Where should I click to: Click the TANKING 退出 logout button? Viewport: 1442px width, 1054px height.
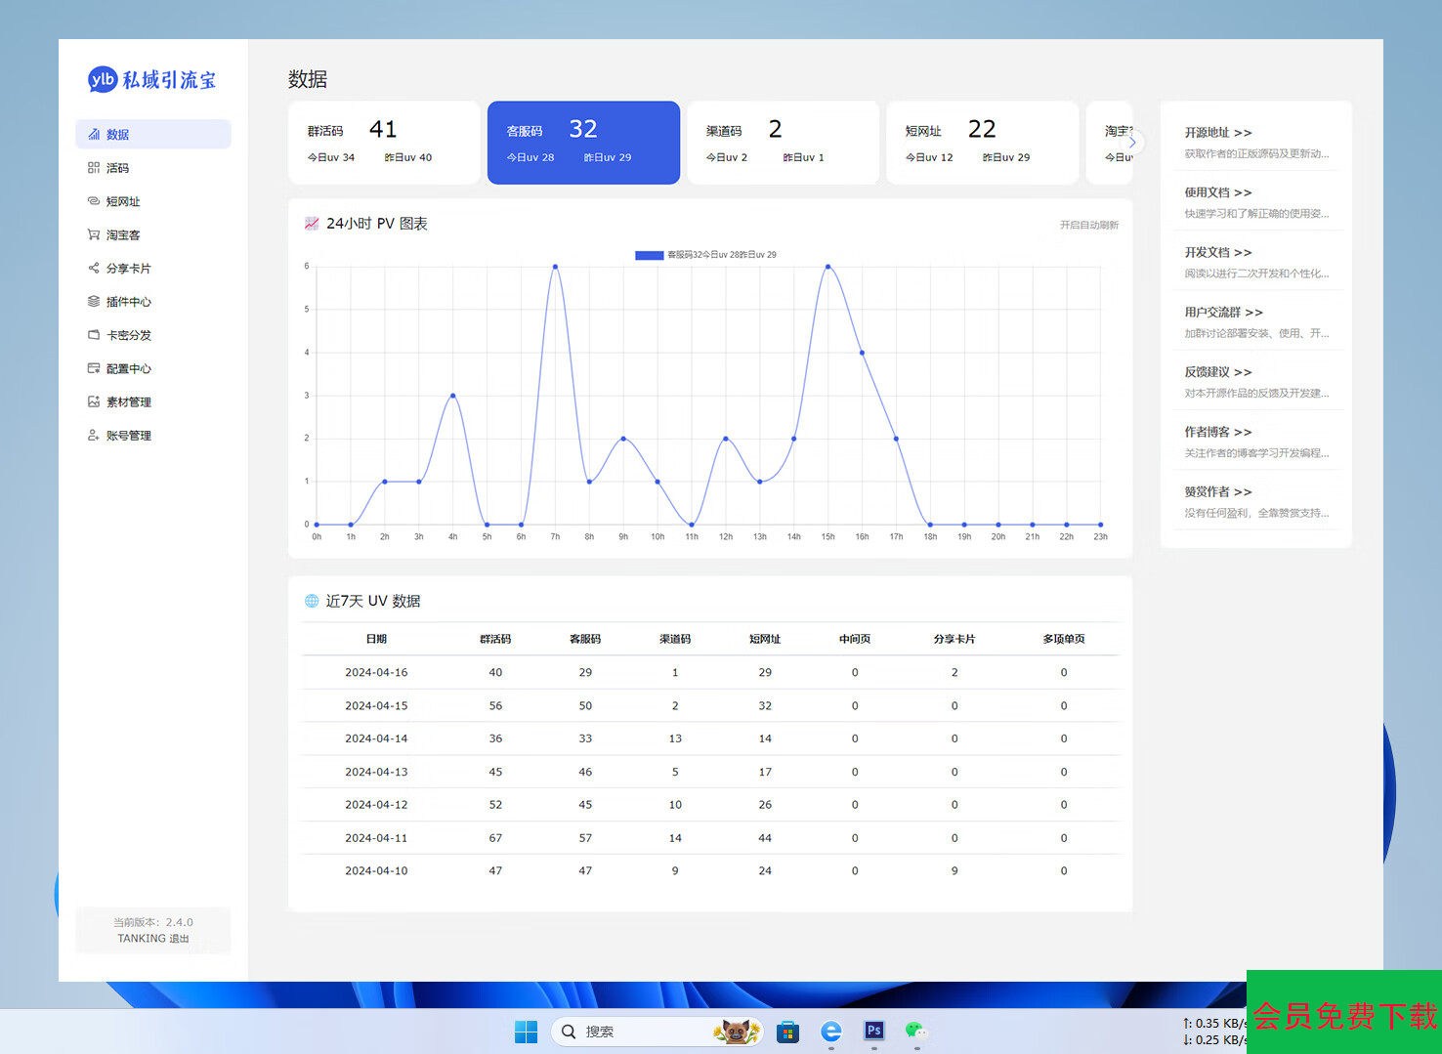[153, 939]
